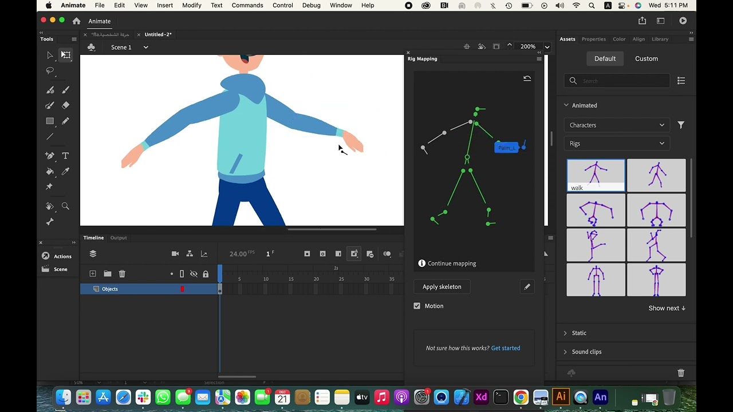This screenshot has height=412, width=733.
Task: Click the New Layer plus icon
Action: [x=93, y=274]
